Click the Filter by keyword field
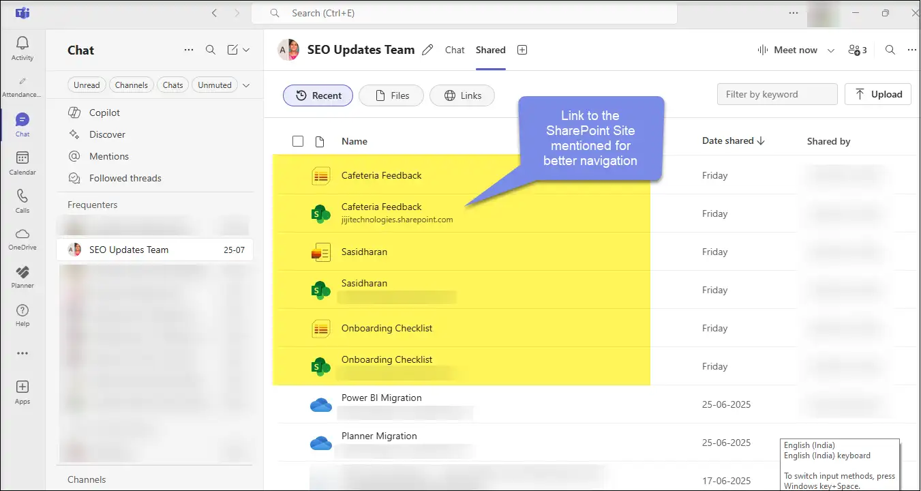 click(777, 94)
